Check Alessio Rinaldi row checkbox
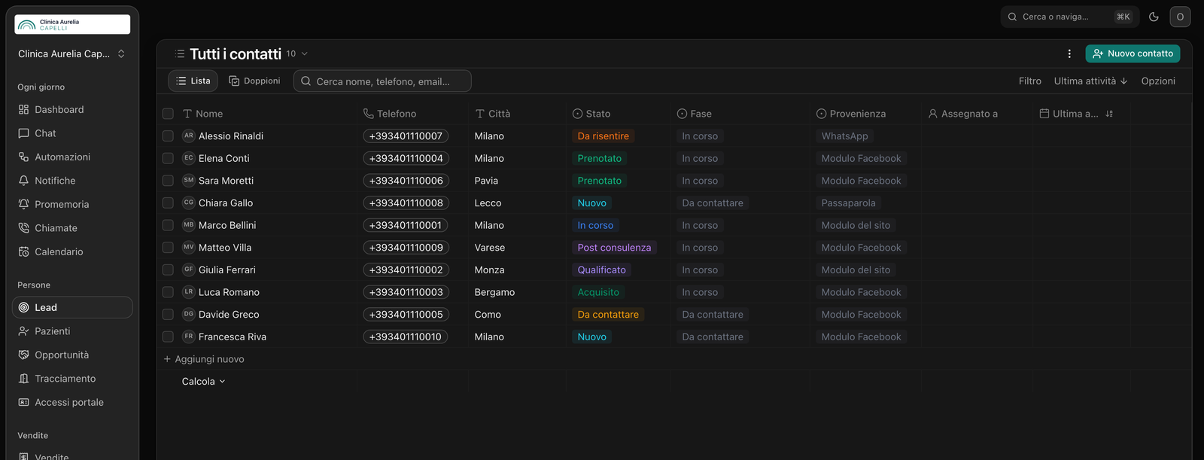The height and width of the screenshot is (460, 1204). (168, 136)
